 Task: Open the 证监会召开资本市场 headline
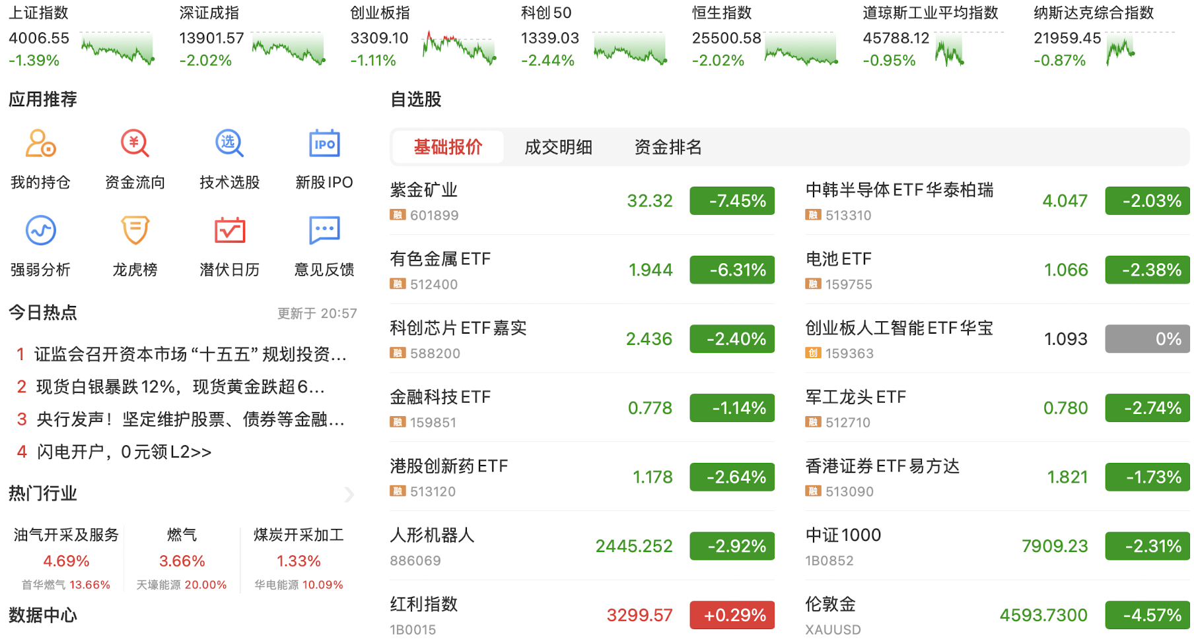(190, 354)
